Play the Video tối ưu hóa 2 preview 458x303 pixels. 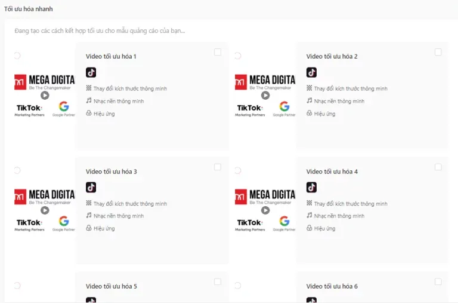pos(265,95)
